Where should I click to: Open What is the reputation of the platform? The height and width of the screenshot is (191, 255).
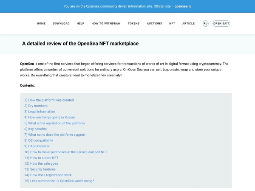point(54,123)
